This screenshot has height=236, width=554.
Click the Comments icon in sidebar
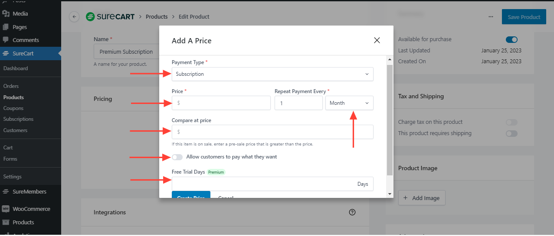tap(6, 40)
